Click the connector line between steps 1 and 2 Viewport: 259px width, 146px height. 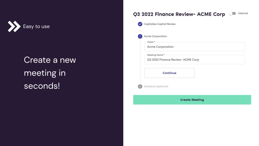click(x=140, y=30)
